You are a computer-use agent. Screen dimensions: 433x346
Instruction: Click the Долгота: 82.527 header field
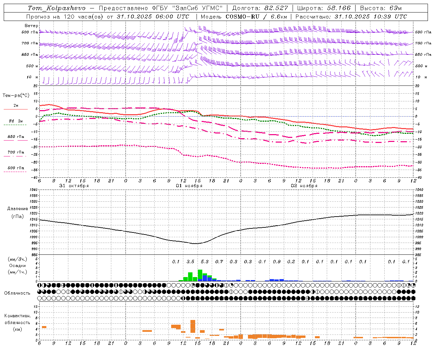[x=260, y=8]
